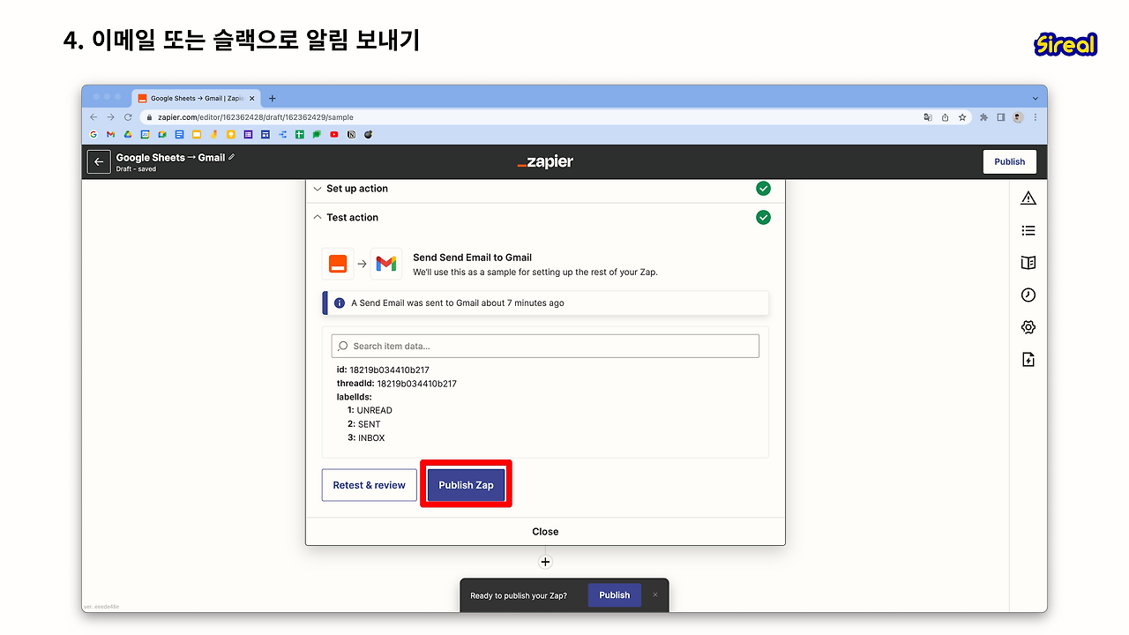Open a new browser tab with plus icon

273,99
